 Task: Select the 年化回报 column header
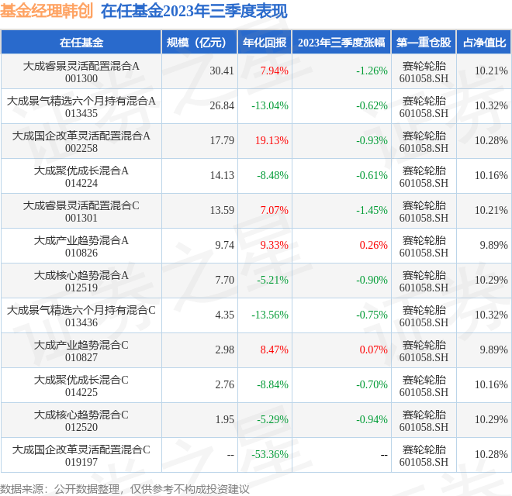pos(265,43)
